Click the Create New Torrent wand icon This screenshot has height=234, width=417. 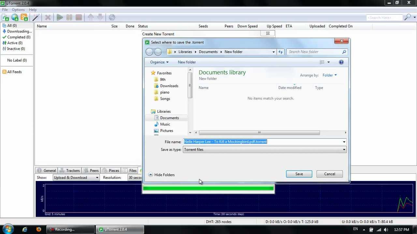36,18
